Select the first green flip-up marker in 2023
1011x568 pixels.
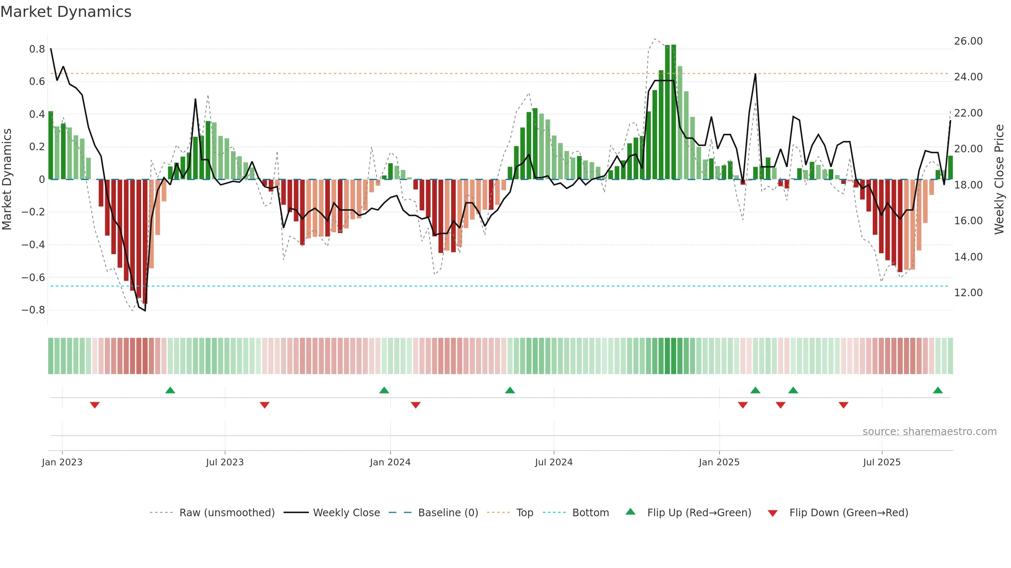[170, 390]
